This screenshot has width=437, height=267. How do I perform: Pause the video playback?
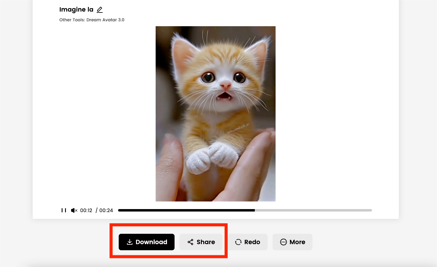point(64,210)
